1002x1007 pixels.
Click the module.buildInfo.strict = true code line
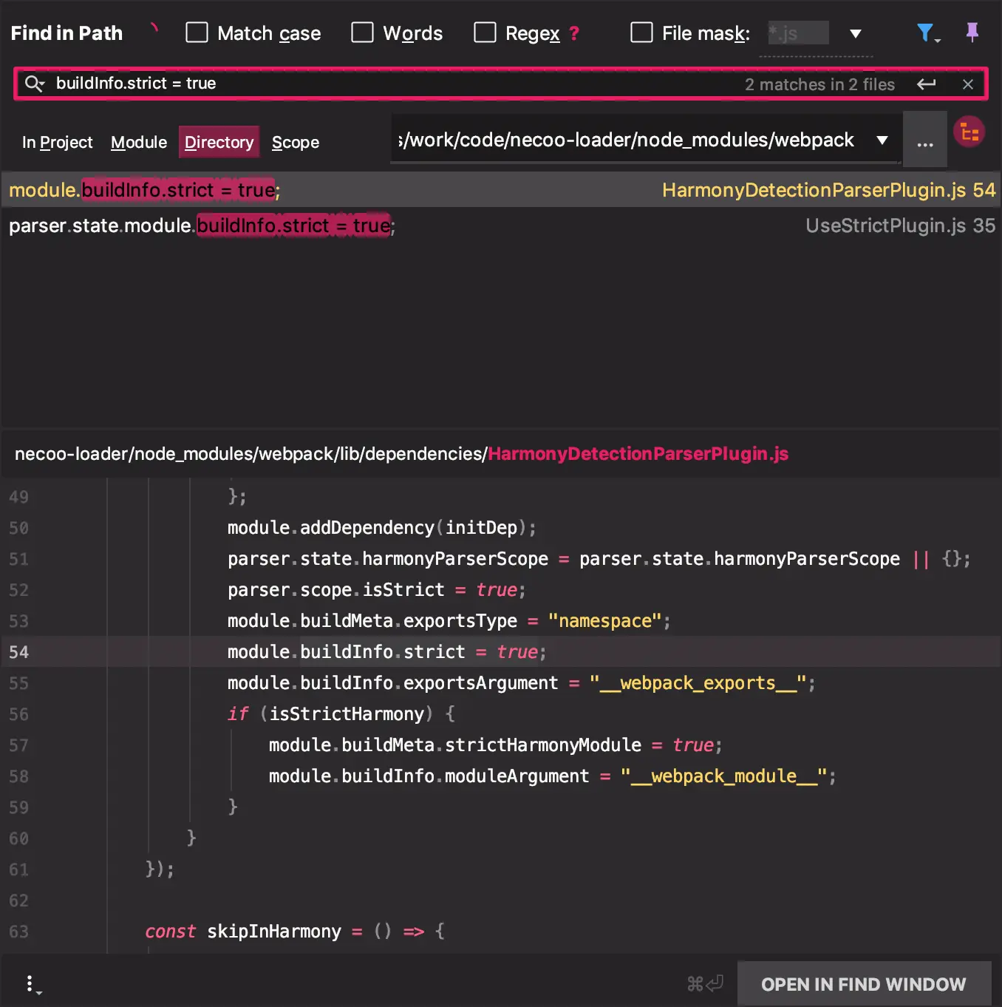pos(386,652)
